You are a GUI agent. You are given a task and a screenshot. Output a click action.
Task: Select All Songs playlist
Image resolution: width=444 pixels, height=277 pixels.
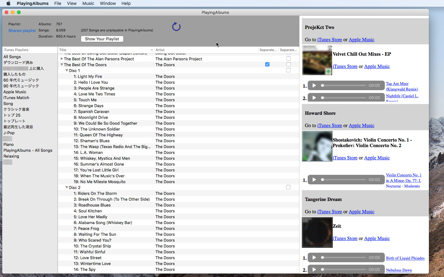tap(30, 57)
